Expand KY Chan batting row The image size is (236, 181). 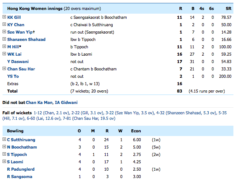click(x=4, y=24)
